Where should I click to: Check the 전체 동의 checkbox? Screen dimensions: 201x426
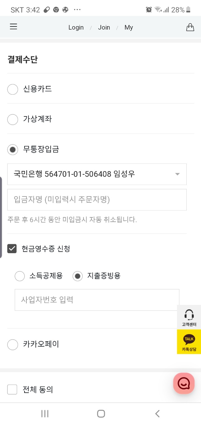click(x=12, y=390)
